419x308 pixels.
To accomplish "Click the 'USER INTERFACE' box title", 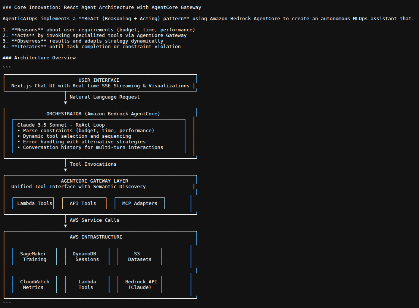I will click(99, 80).
